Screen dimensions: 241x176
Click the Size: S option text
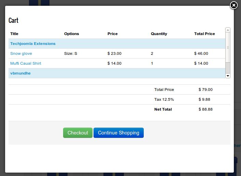click(71, 53)
